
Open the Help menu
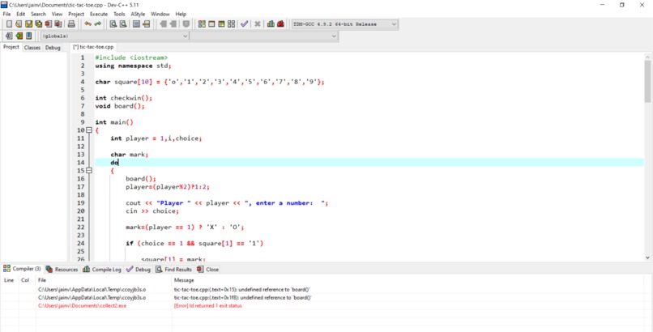tap(181, 14)
